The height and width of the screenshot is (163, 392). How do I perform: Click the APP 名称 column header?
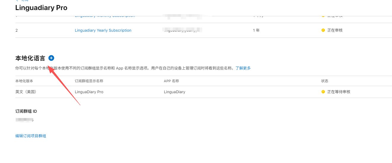171,81
